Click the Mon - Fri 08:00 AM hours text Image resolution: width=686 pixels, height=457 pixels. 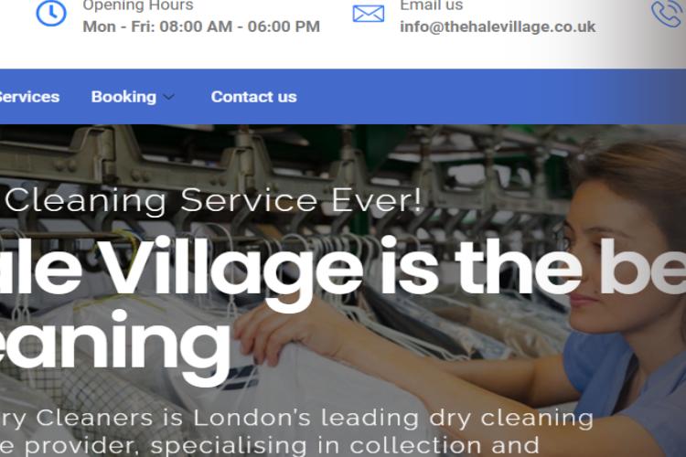pos(201,27)
